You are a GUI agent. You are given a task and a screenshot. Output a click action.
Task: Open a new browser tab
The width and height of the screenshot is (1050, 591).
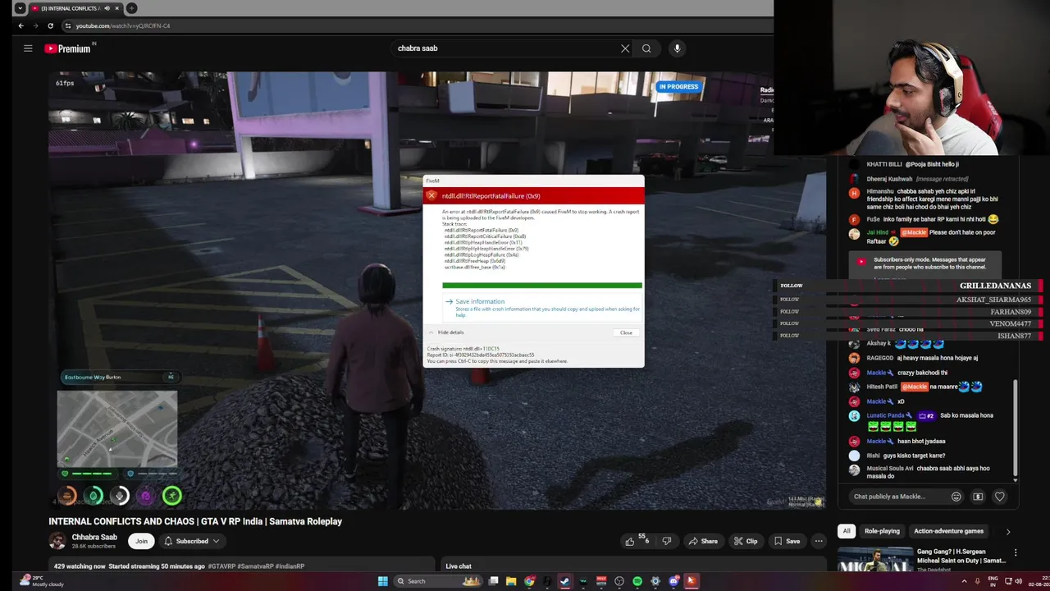pyautogui.click(x=131, y=8)
